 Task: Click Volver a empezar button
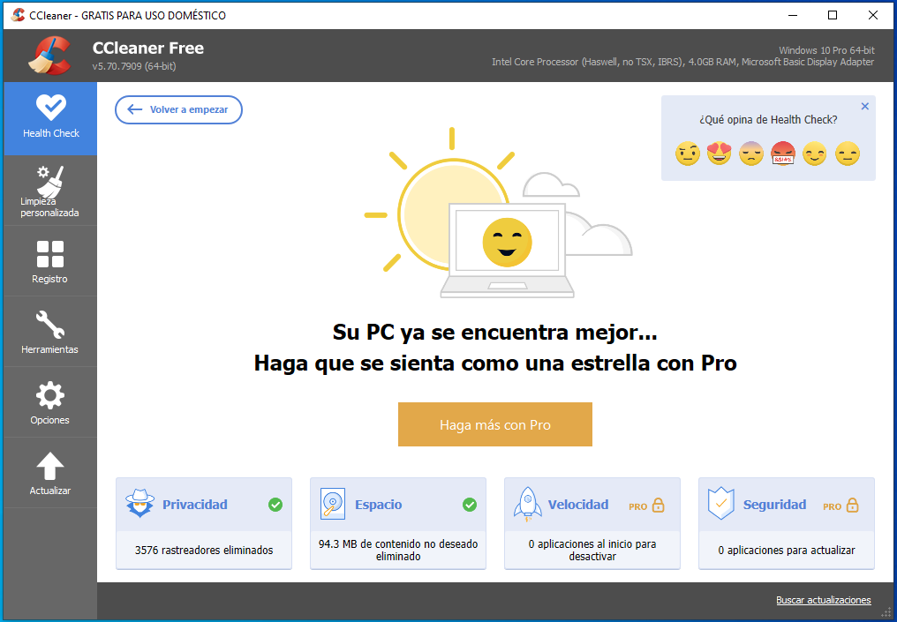[x=178, y=109]
